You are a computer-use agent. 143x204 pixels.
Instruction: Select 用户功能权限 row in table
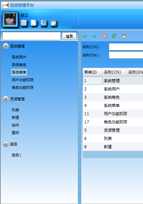(x=113, y=114)
